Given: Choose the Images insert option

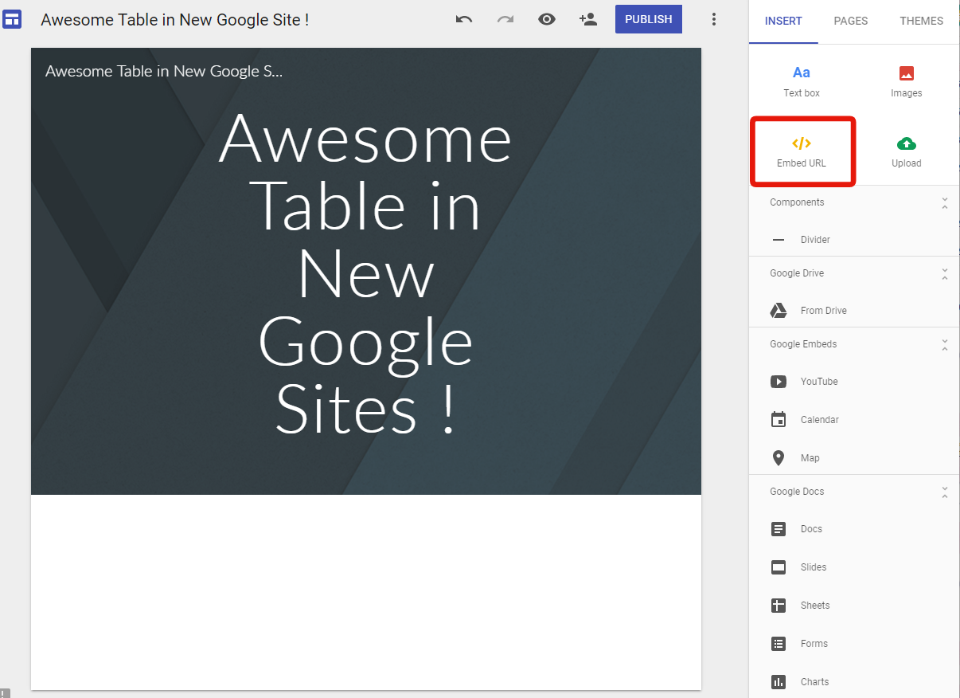Looking at the screenshot, I should pos(907,81).
